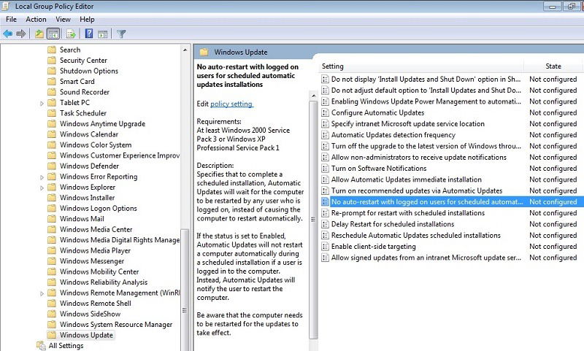Click the Up one level folder icon
The width and height of the screenshot is (584, 351).
tap(39, 34)
